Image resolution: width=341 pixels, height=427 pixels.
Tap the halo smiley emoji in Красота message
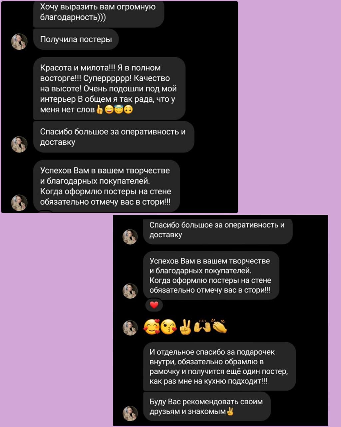pyautogui.click(x=119, y=109)
